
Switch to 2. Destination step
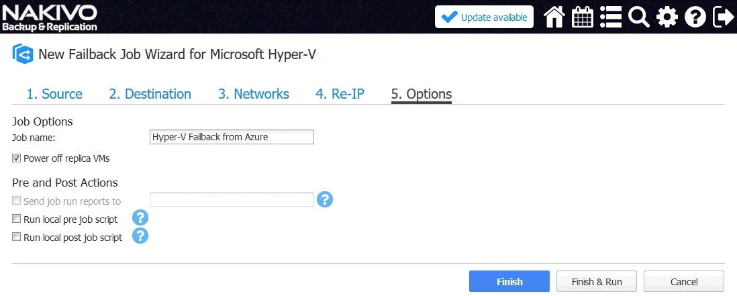click(x=150, y=94)
